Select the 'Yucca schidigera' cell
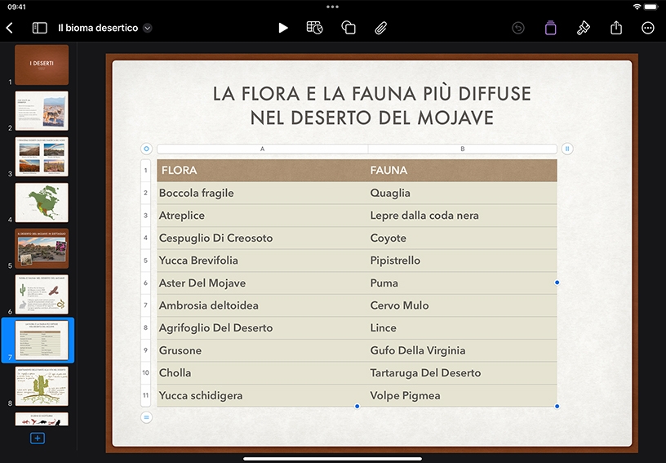Viewport: 666px width, 463px height. click(x=263, y=395)
